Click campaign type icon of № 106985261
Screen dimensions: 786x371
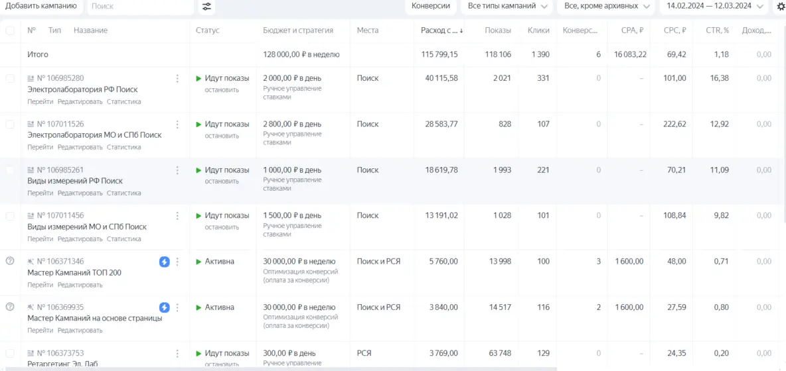[x=31, y=170]
